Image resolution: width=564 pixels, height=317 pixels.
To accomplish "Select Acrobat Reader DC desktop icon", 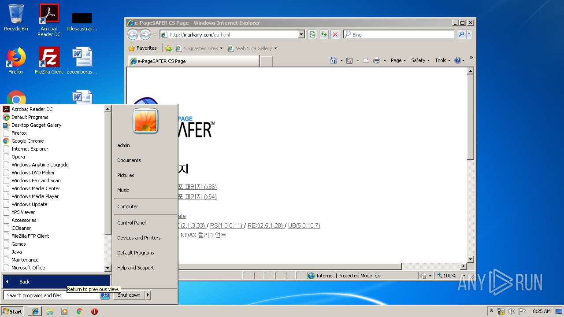I will point(49,20).
